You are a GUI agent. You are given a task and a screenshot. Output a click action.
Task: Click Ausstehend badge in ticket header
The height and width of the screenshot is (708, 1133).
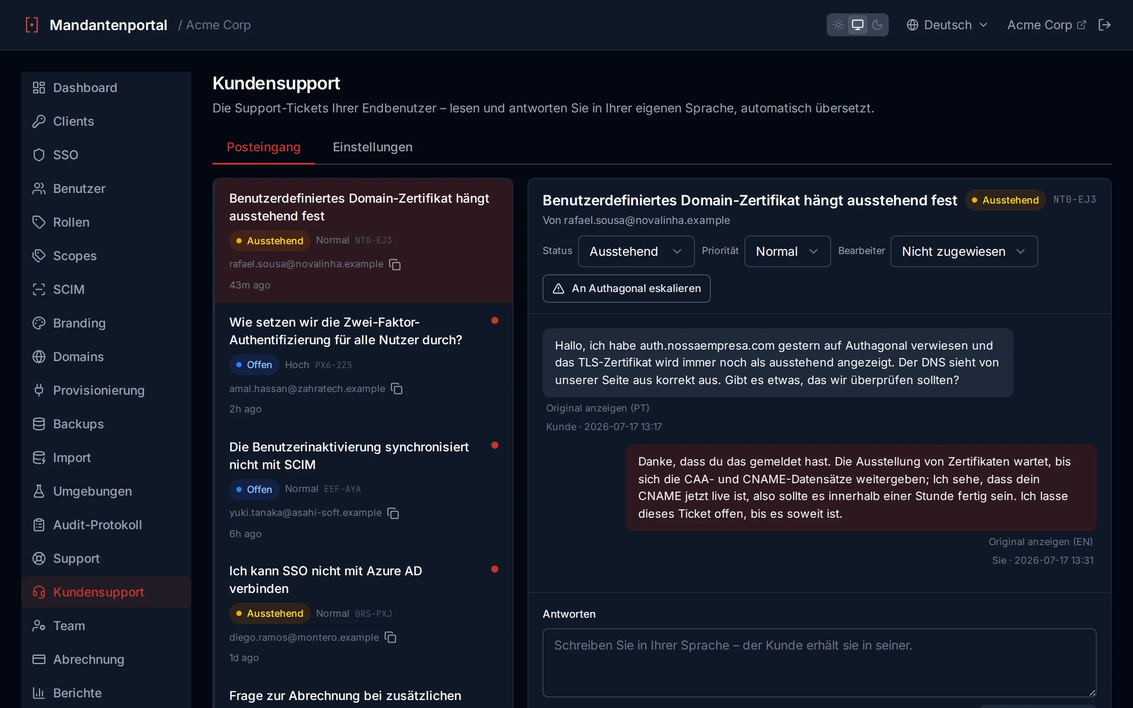click(x=1005, y=200)
